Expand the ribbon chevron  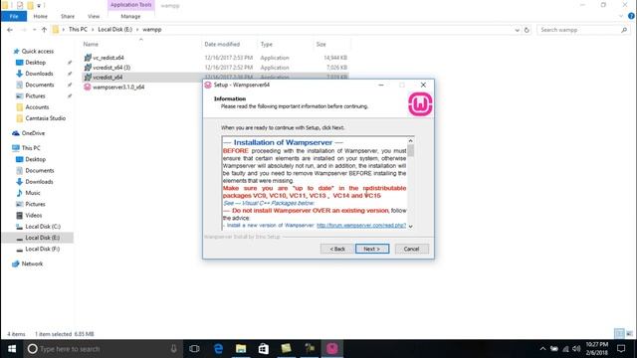pos(621,16)
